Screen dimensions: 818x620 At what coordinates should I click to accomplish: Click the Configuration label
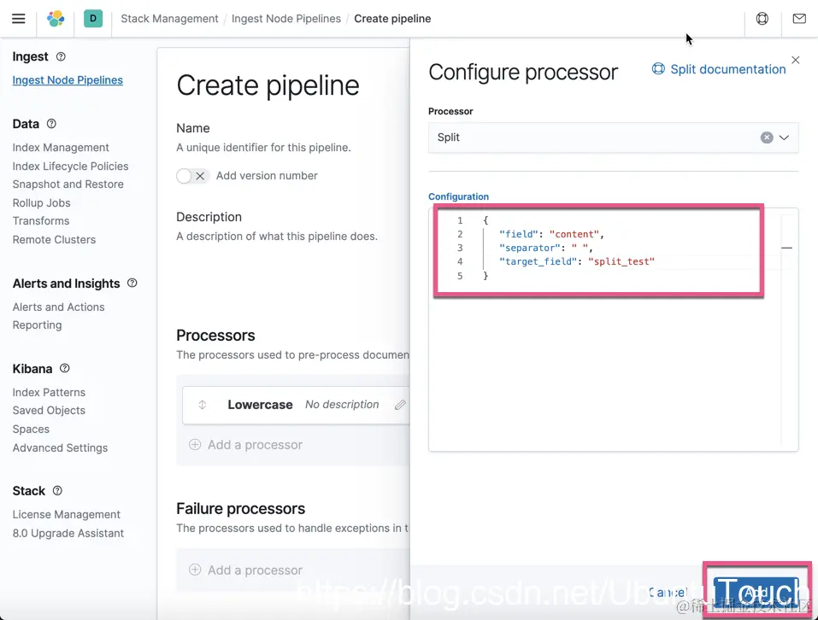coord(458,196)
